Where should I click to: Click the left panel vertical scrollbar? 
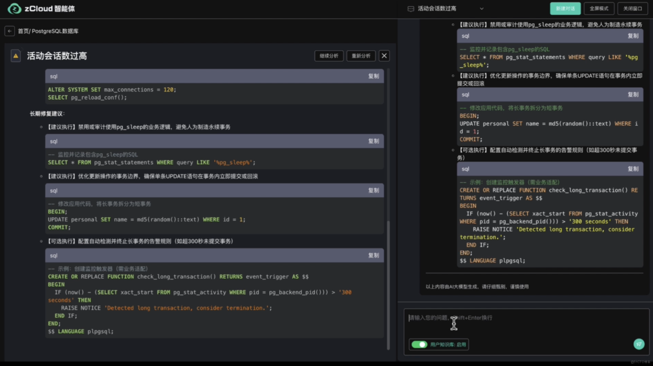pos(389,285)
